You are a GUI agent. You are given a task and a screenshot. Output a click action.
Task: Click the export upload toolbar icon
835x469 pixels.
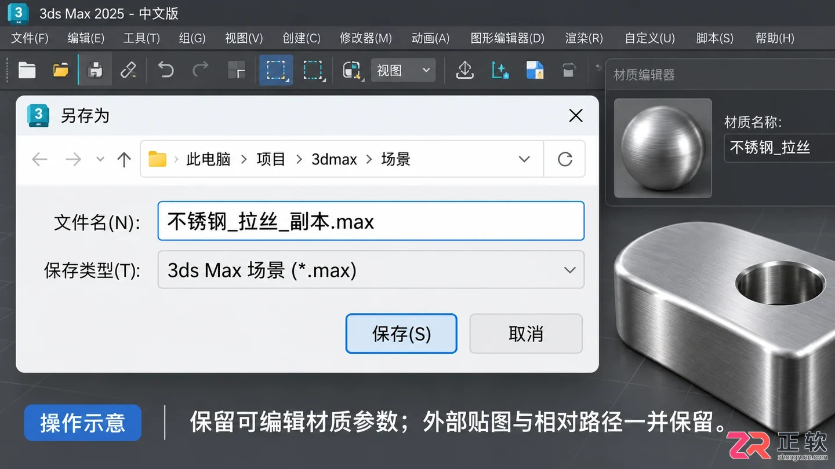point(465,70)
